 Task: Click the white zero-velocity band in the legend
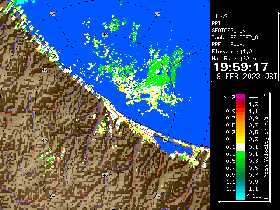[241, 147]
